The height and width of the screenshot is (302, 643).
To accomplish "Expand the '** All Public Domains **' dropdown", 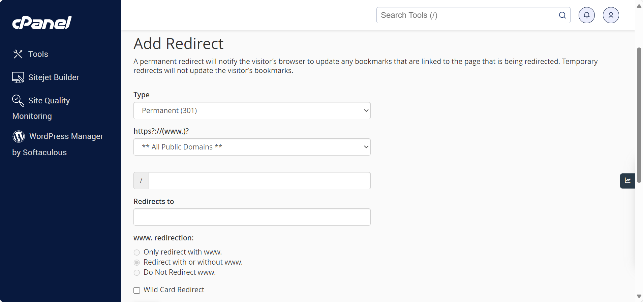I will [x=251, y=147].
